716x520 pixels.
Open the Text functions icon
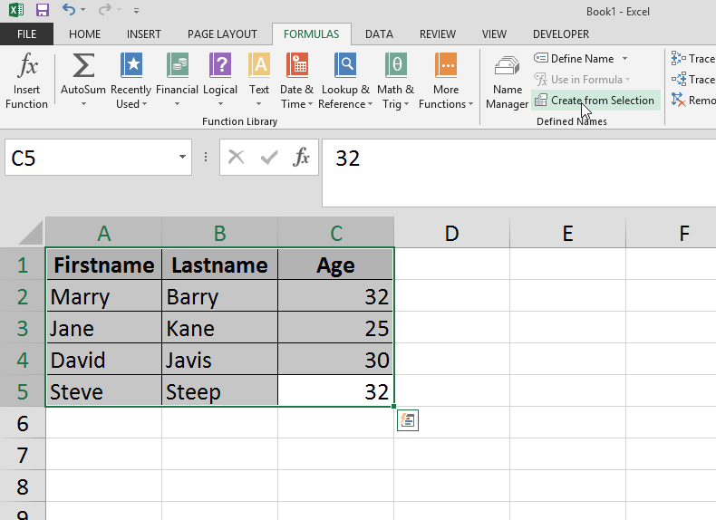259,68
